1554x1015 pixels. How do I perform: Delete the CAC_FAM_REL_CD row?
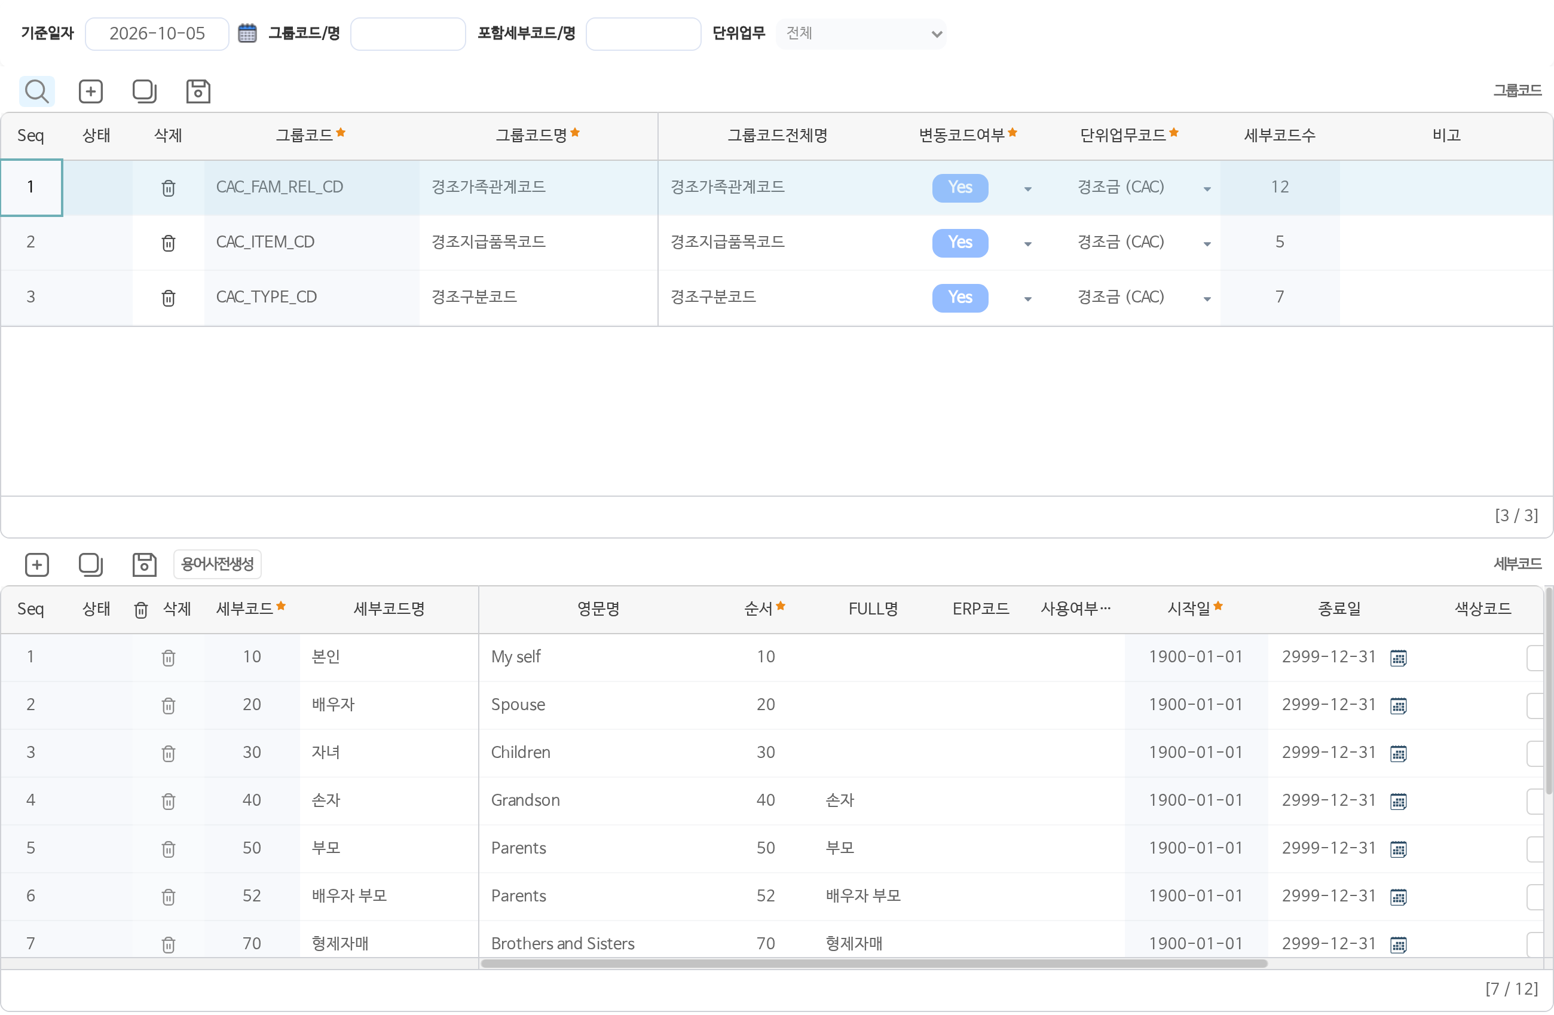pos(169,188)
